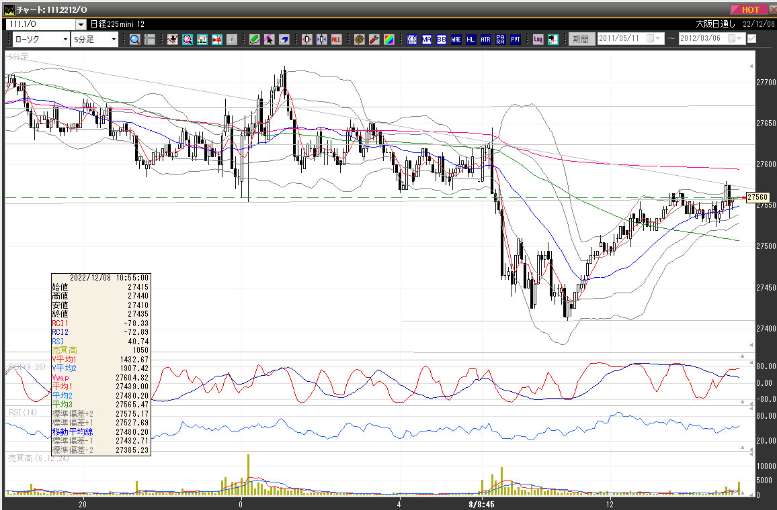Click the 27560 current price label
Viewport: 777px width, 510px height.
click(x=758, y=197)
